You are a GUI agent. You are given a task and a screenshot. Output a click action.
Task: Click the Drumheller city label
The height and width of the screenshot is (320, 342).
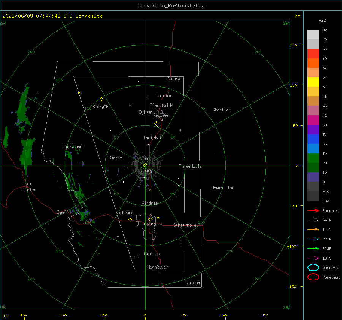223,188
